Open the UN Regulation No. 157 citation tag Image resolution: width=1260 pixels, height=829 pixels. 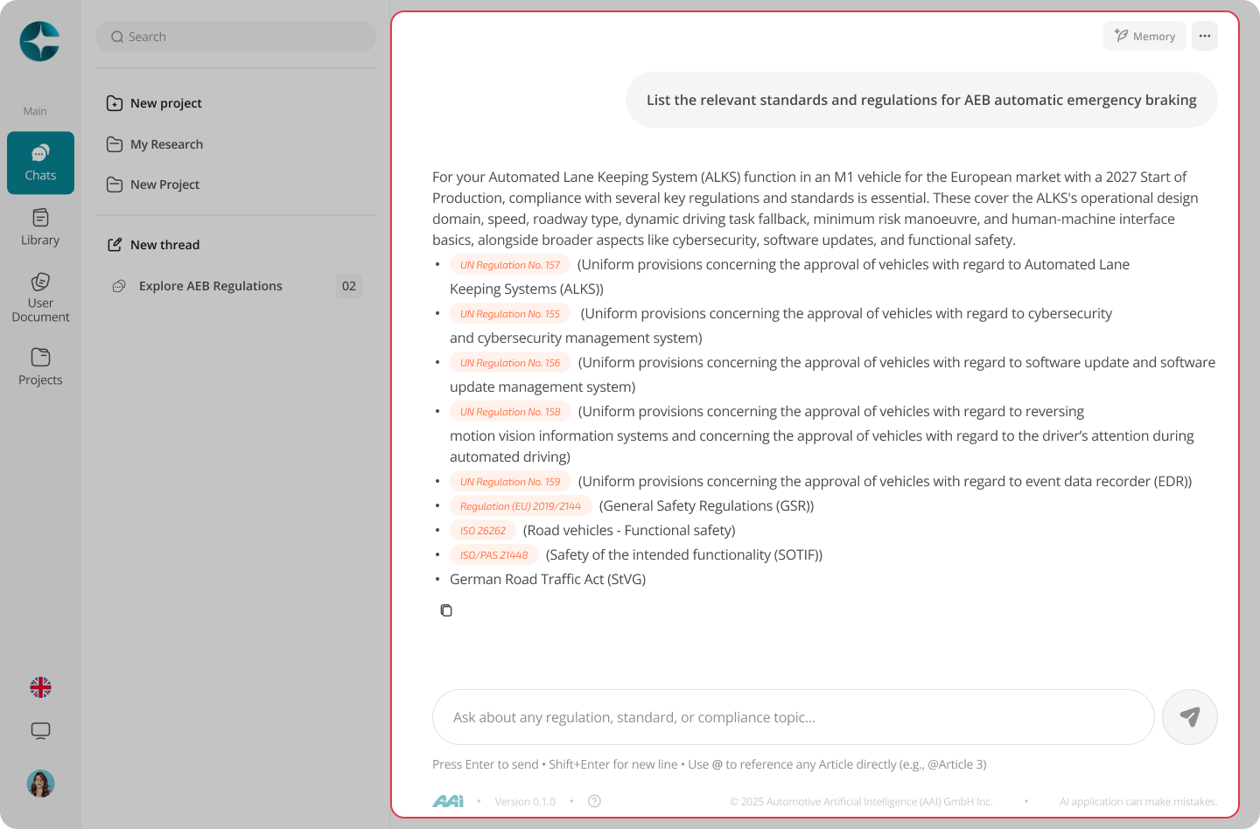click(x=510, y=265)
